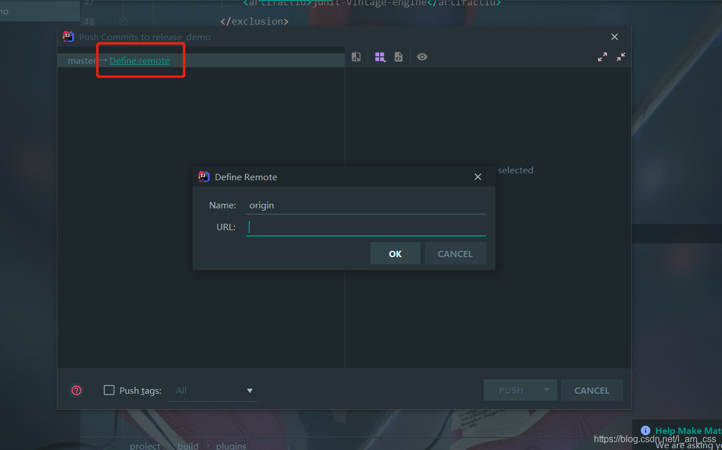Viewport: 722px width, 450px height.
Task: Click IntelliJ logo in Define Remote title
Action: 203,177
